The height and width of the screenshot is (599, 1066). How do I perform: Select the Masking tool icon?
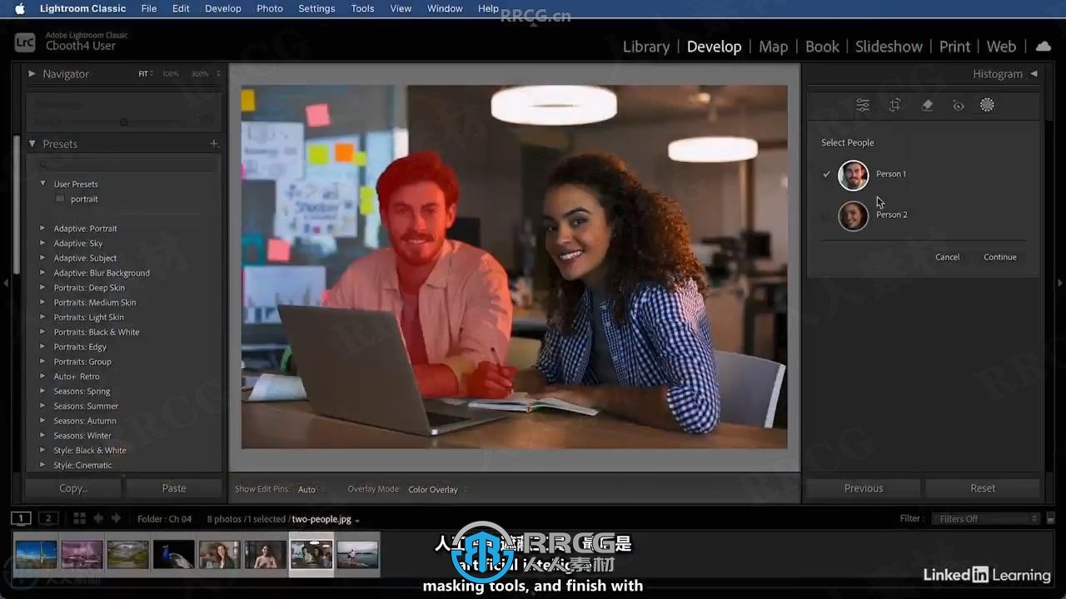coord(987,105)
